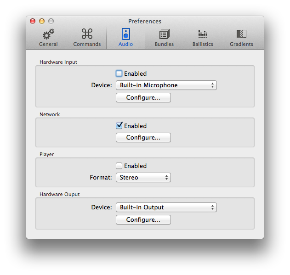Click Configure under Hardware Ouput
The width and height of the screenshot is (290, 275).
(143, 220)
